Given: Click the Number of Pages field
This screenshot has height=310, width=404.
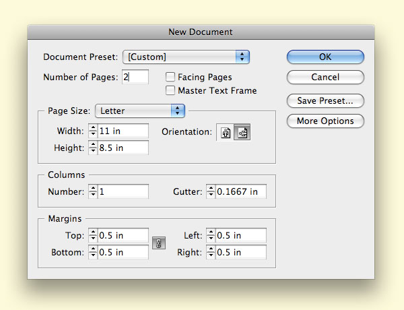Looking at the screenshot, I should 135,77.
